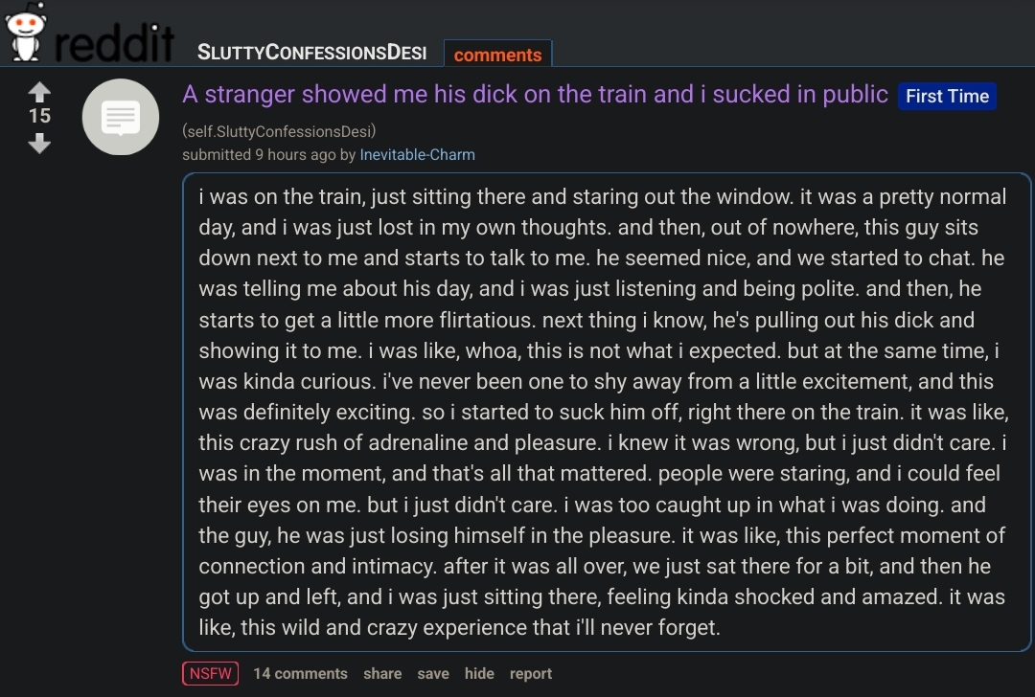Save the post using the save link
1035x697 pixels.
[x=433, y=674]
